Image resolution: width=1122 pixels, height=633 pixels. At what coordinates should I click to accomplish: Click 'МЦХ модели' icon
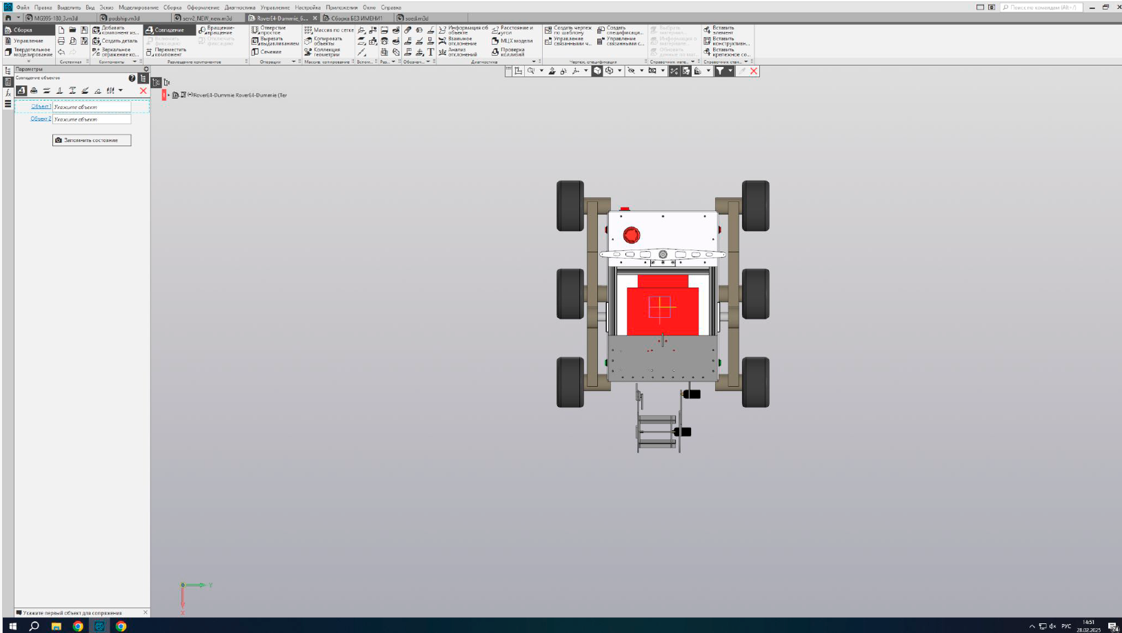[512, 41]
